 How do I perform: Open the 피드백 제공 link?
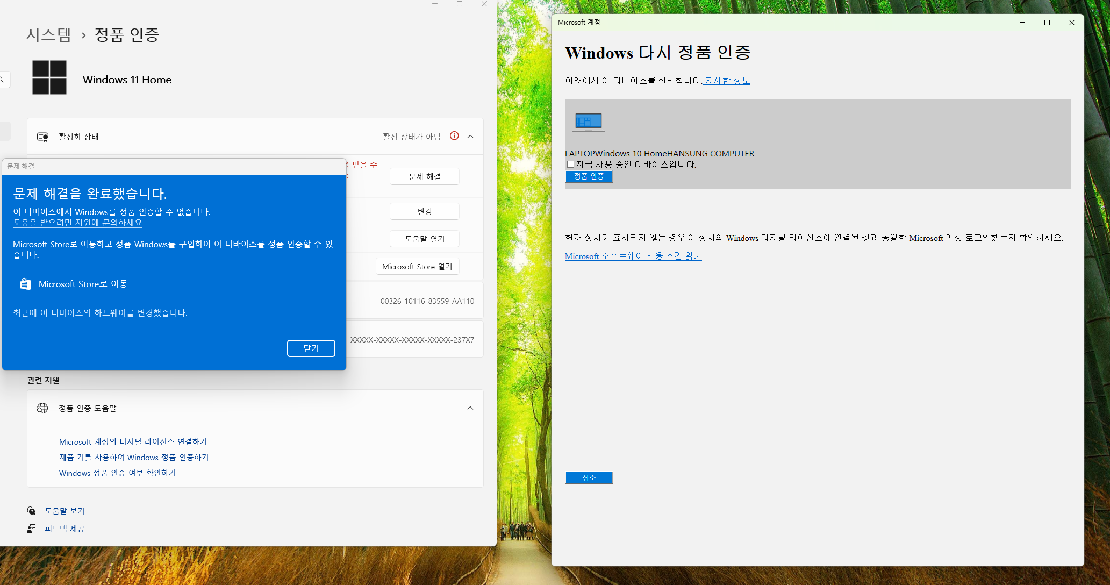tap(65, 529)
